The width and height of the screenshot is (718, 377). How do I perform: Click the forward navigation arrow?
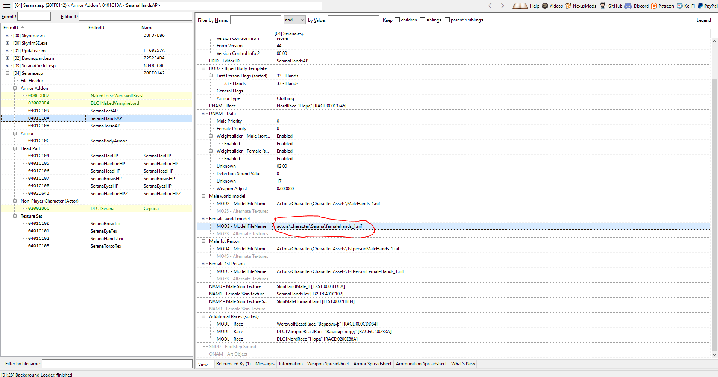(x=502, y=6)
